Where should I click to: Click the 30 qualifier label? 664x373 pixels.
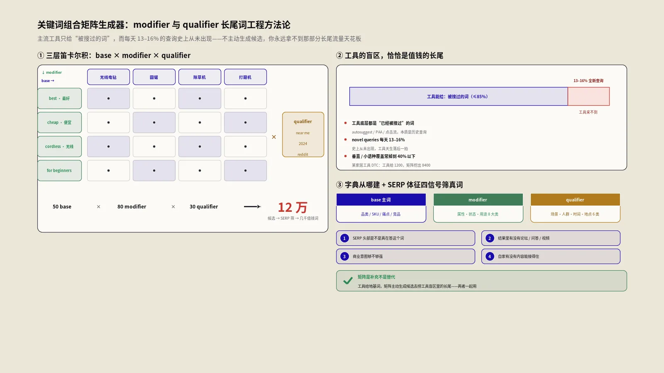204,206
